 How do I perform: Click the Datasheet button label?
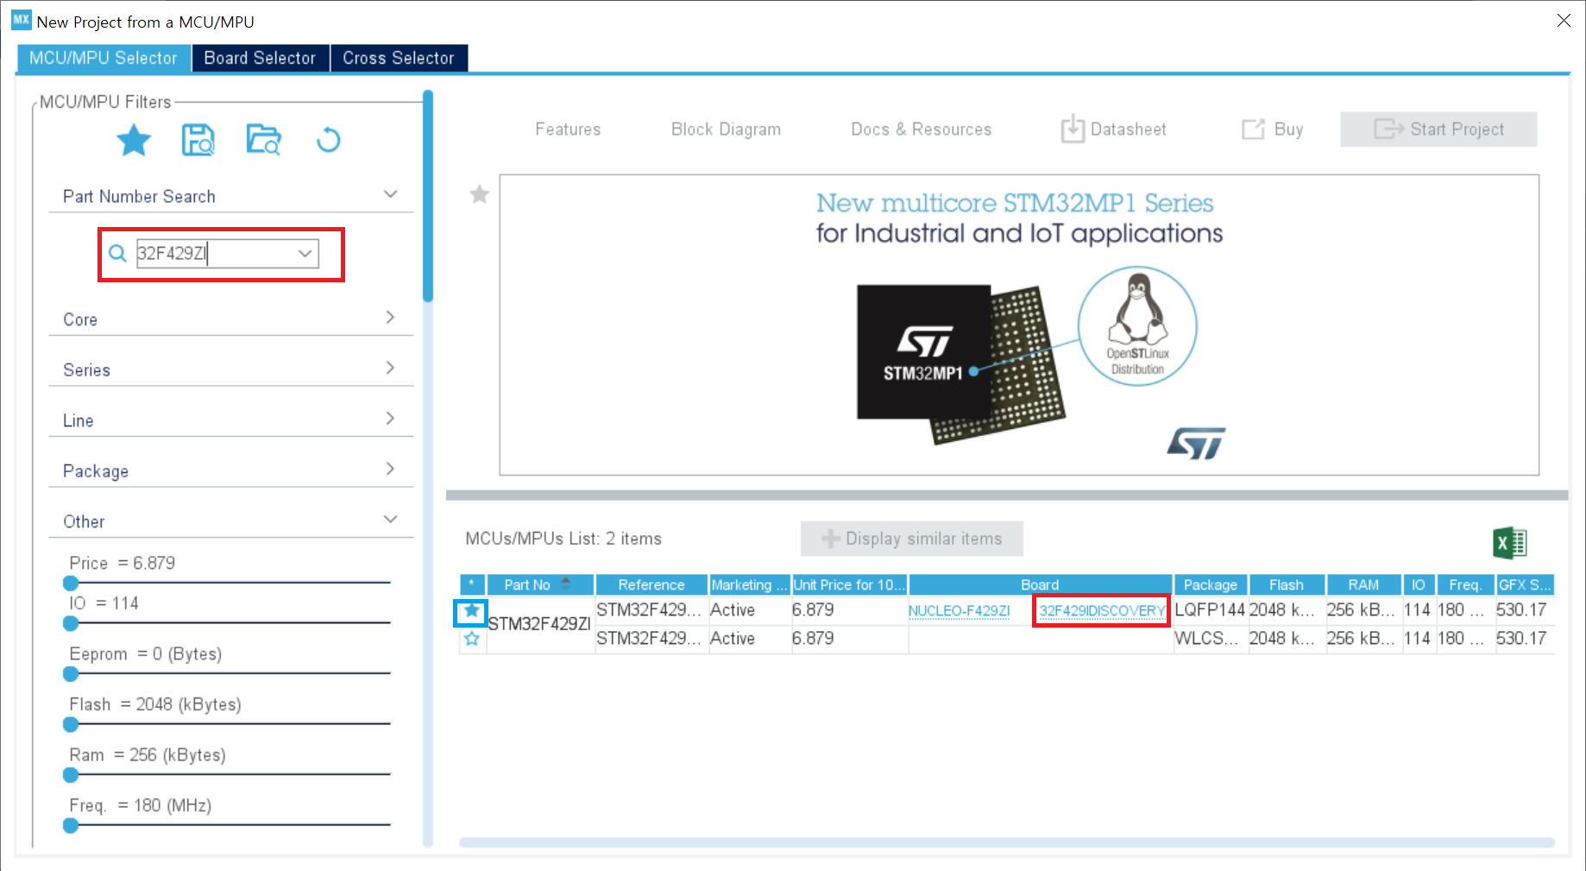pyautogui.click(x=1129, y=129)
